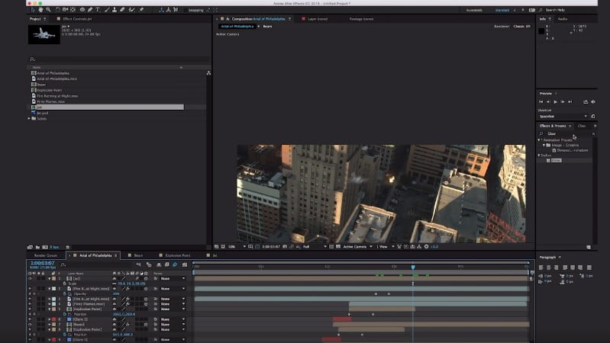Image resolution: width=610 pixels, height=343 pixels.
Task: Hide the Glare 1 layer eye toggle
Action: pos(31,319)
